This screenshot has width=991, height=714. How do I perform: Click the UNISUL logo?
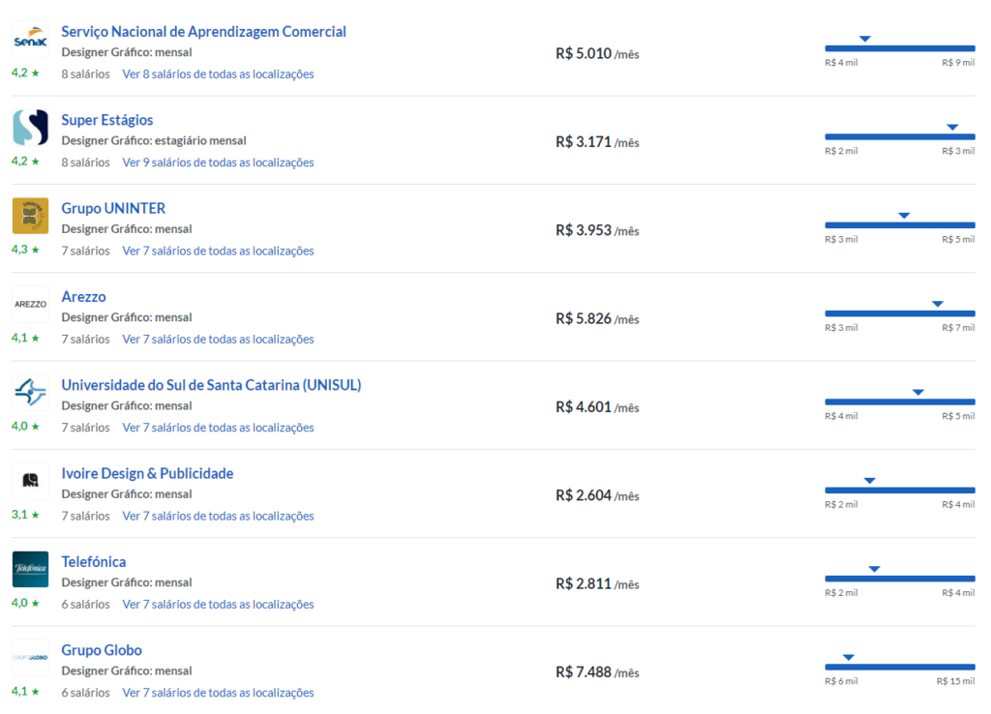[30, 393]
